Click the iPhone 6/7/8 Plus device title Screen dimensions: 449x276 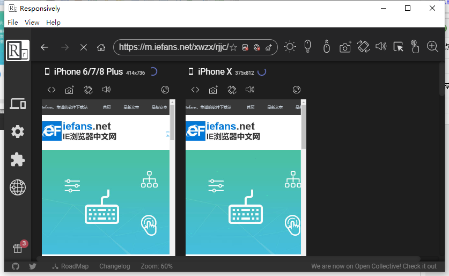point(88,71)
